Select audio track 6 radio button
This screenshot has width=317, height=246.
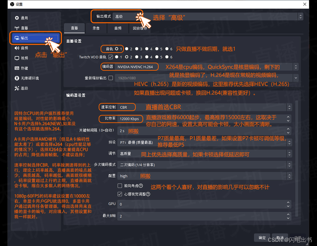167,49
